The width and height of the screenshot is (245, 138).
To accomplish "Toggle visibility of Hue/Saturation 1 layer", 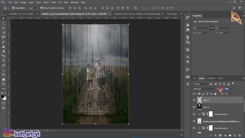I will (x=194, y=114).
